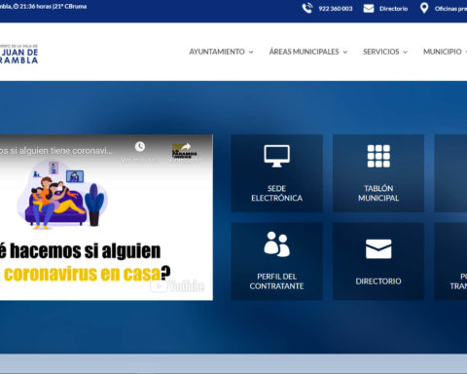Expand the Servicios dropdown arrow
Screen dimensions: 467x374
click(x=405, y=52)
